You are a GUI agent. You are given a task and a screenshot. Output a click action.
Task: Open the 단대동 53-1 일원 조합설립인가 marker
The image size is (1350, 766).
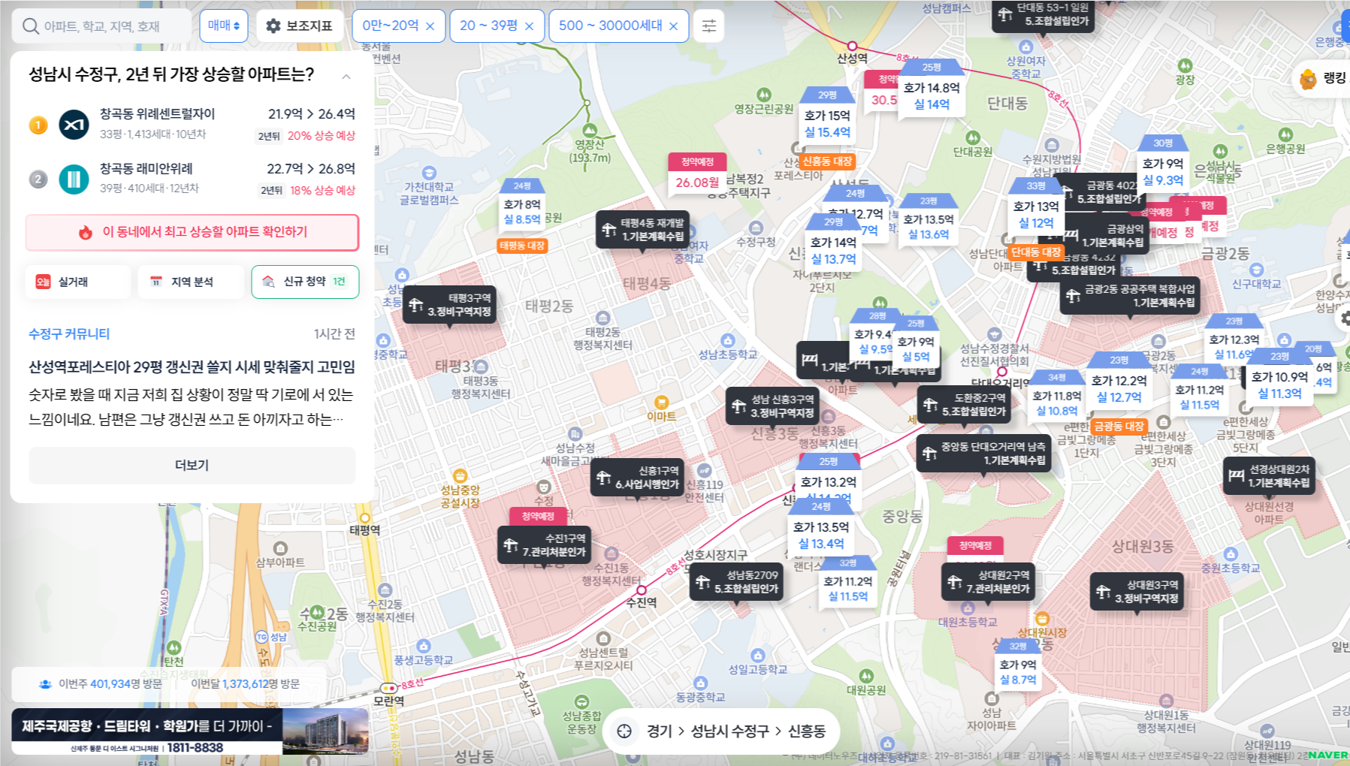point(1043,15)
